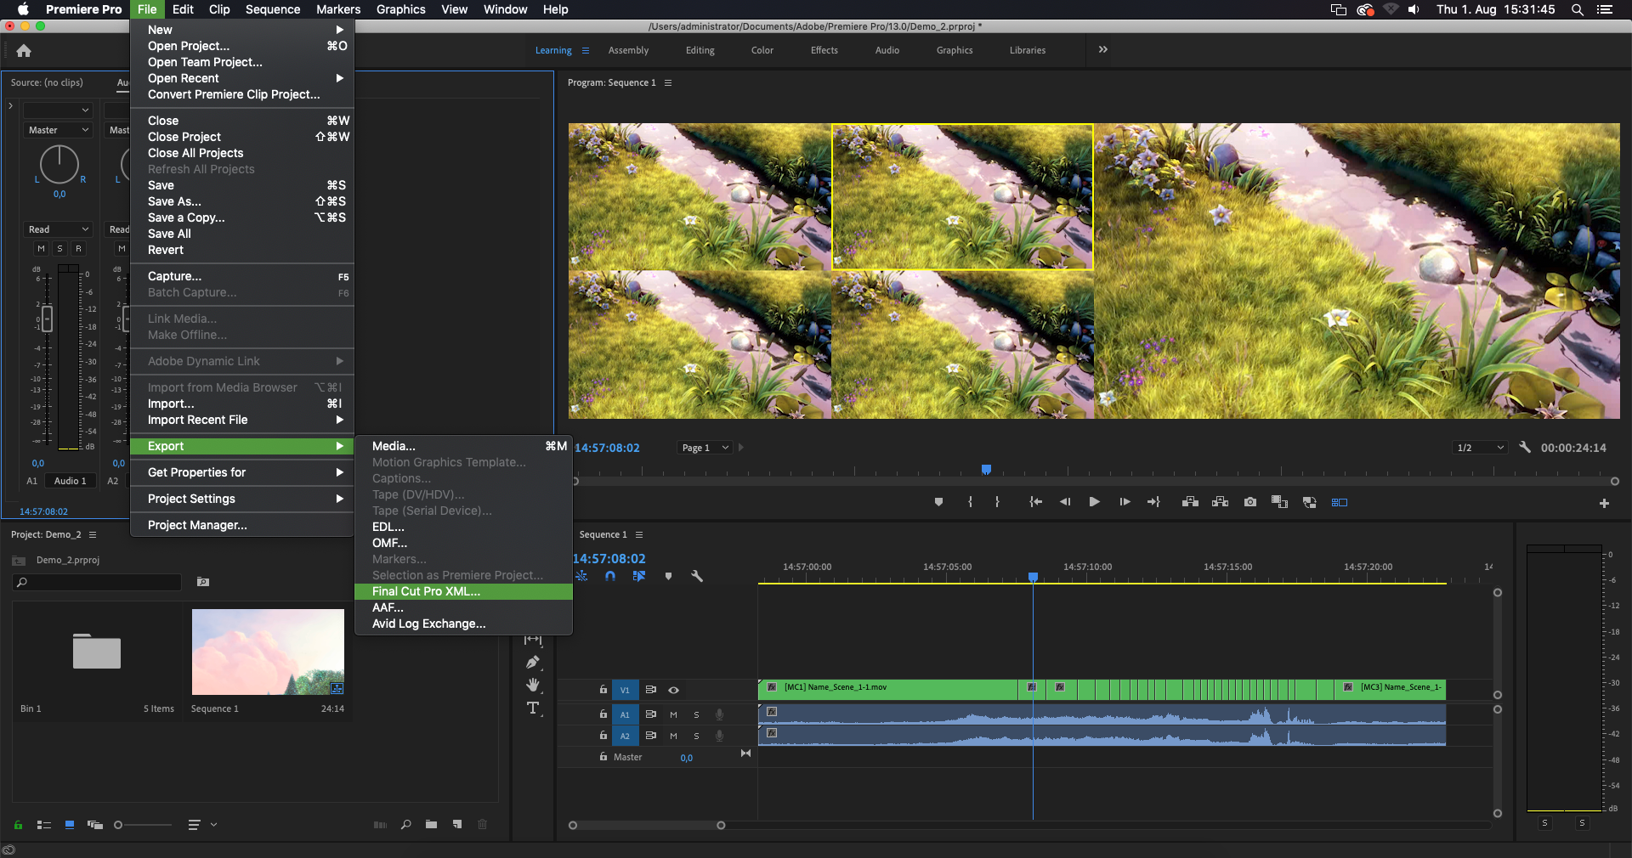
Task: Switch to the Editing workspace tab
Action: point(700,50)
